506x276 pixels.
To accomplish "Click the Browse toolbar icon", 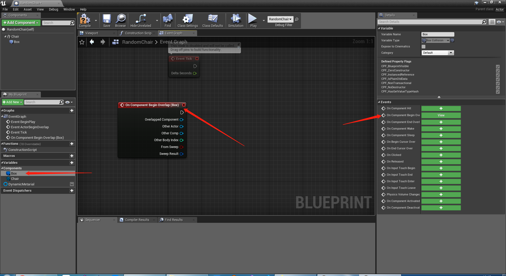I will tap(120, 21).
